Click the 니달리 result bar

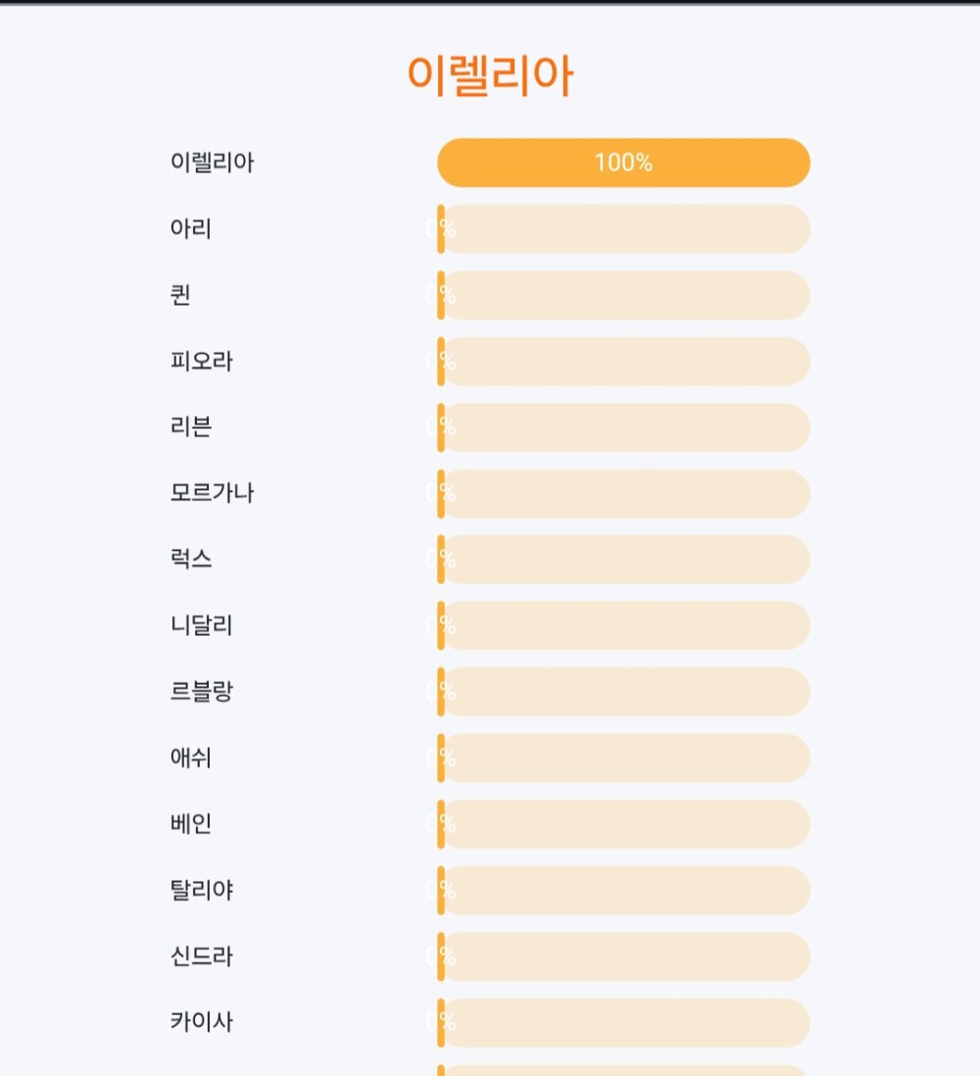coord(623,625)
